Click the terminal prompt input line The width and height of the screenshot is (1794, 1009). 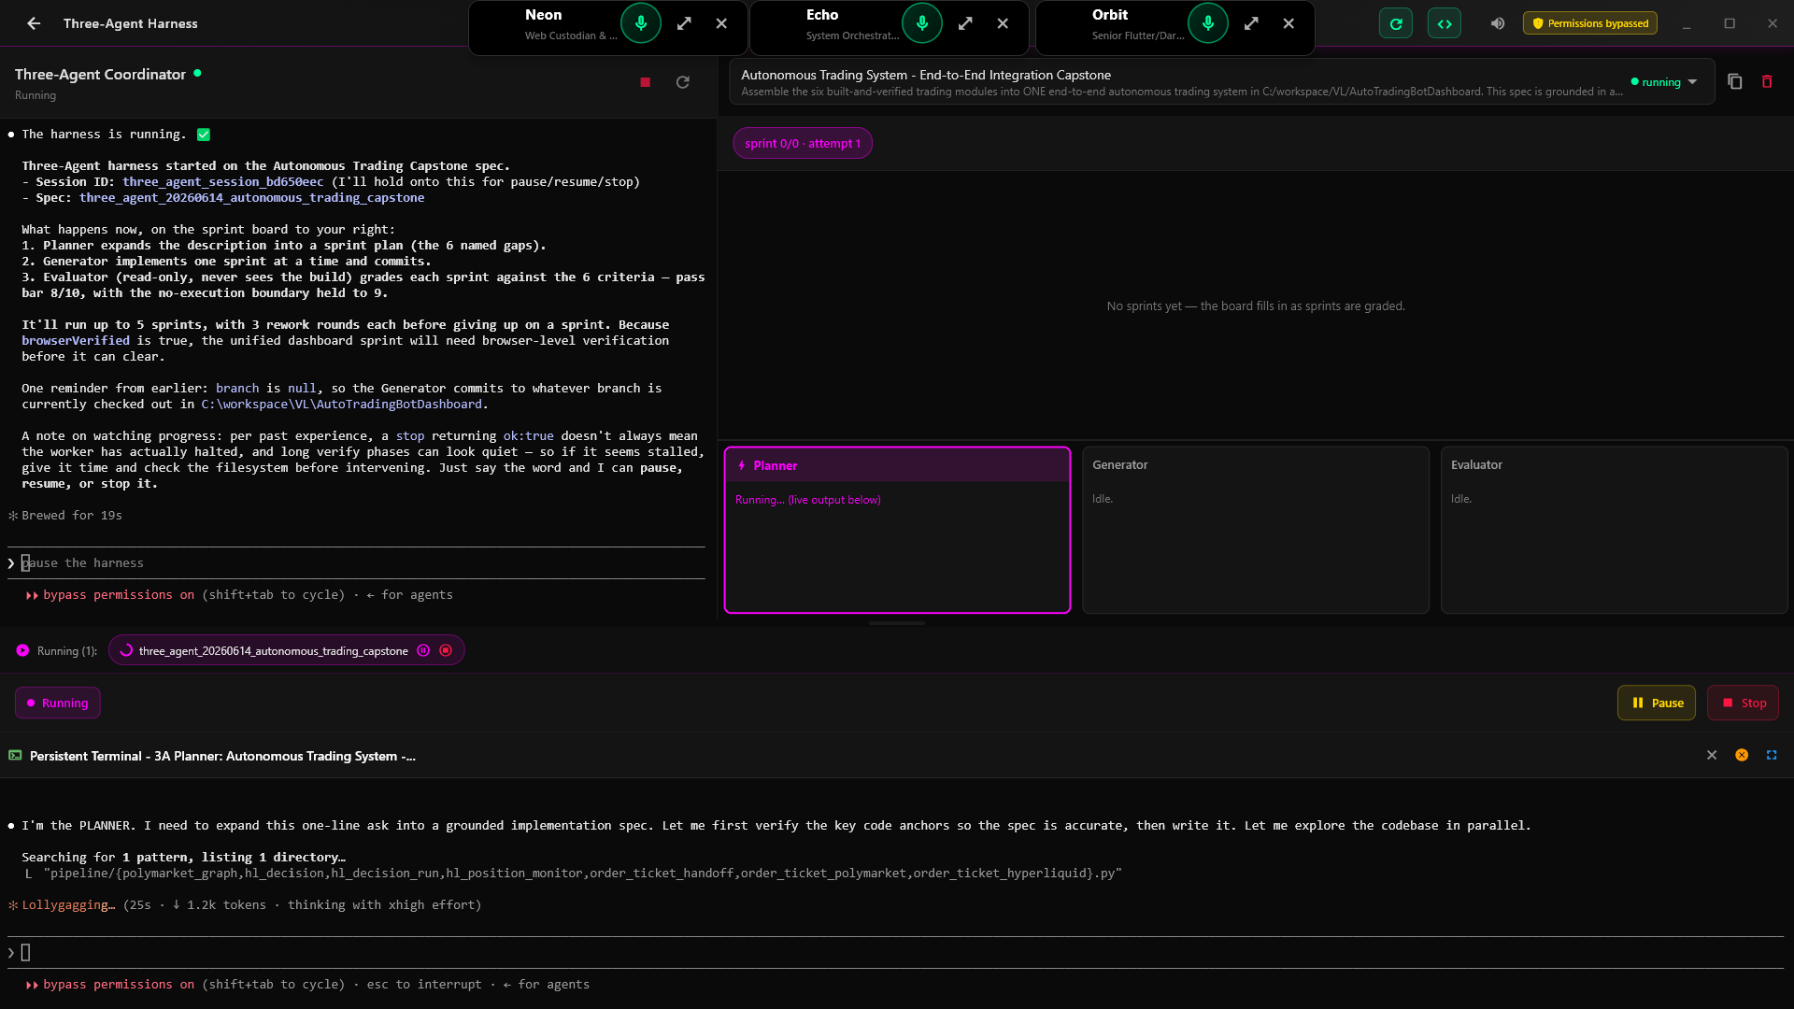pyautogui.click(x=895, y=953)
